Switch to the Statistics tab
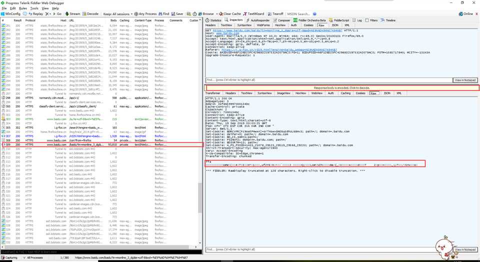The height and width of the screenshot is (262, 480). (x=213, y=20)
